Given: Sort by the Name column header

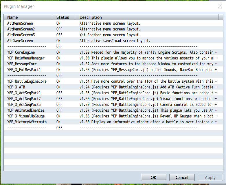Looking at the screenshot, I should click(x=28, y=17).
